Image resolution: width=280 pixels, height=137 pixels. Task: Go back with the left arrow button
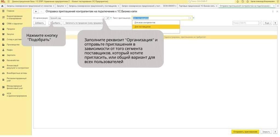coord(36,11)
